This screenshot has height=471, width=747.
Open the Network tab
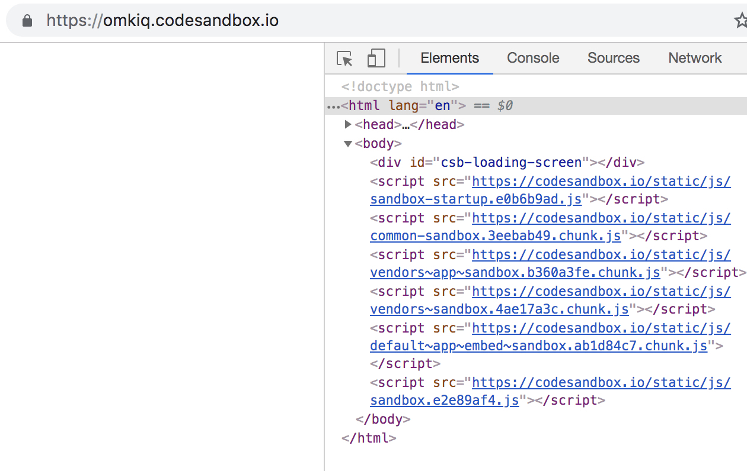(x=695, y=58)
